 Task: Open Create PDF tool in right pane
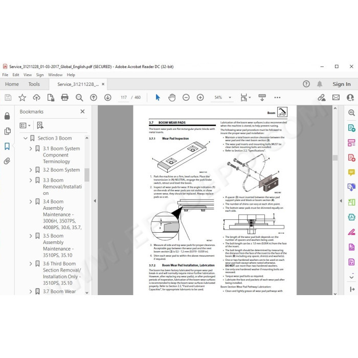pos(351,158)
